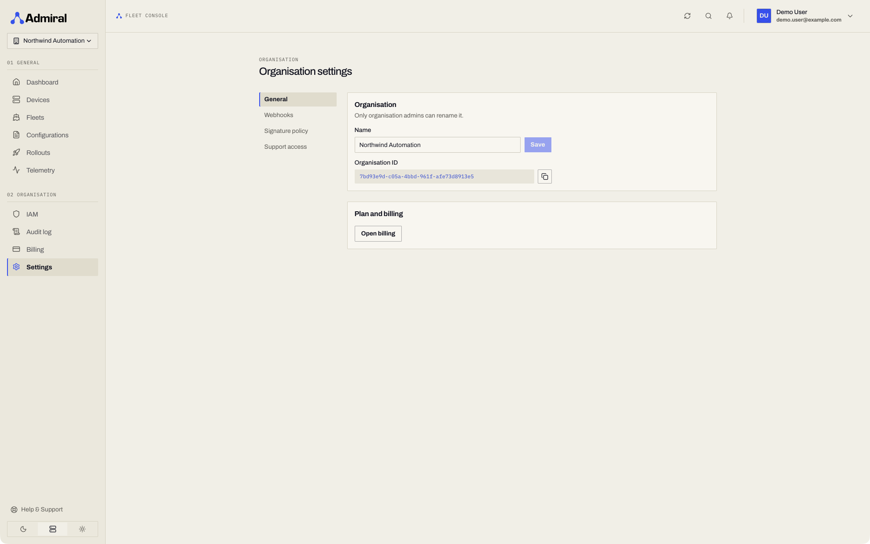Click demo.user@example.com email text
Image resolution: width=870 pixels, height=544 pixels.
[x=809, y=20]
